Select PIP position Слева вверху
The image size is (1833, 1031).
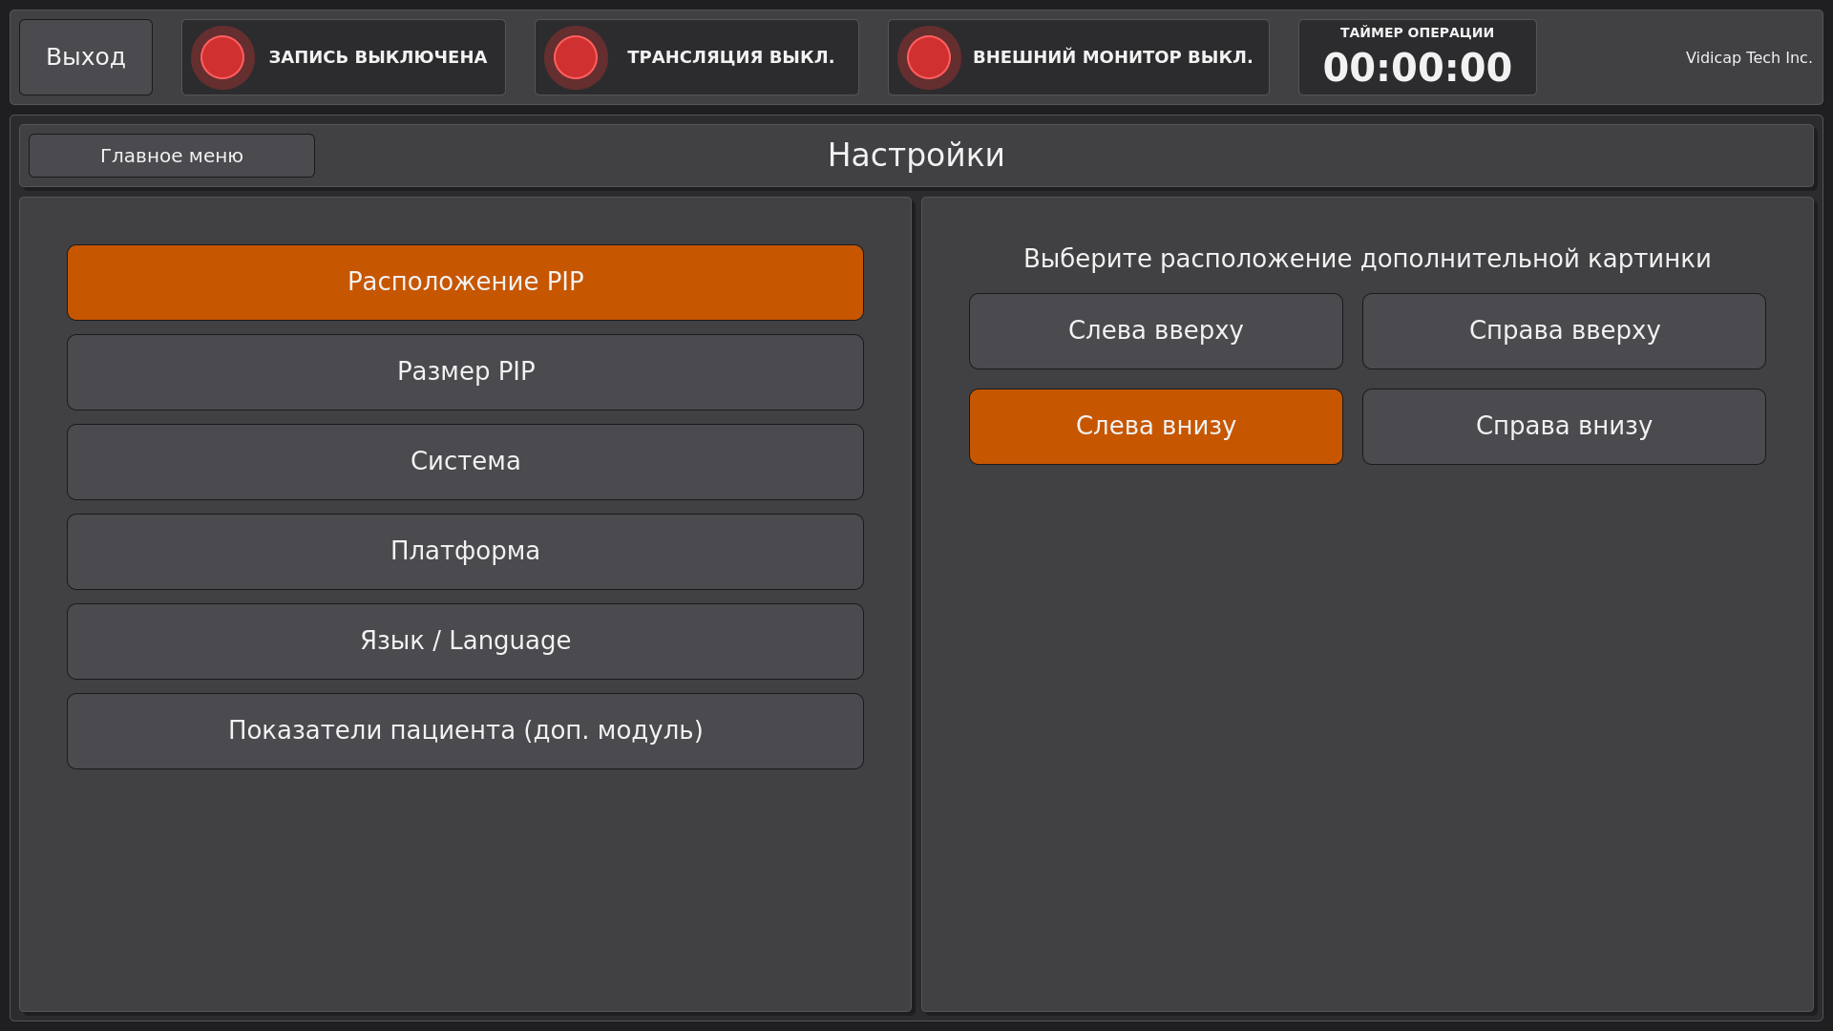coord(1156,331)
